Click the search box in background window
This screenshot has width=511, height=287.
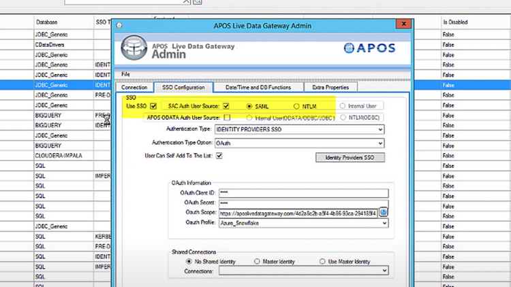(x=127, y=1)
